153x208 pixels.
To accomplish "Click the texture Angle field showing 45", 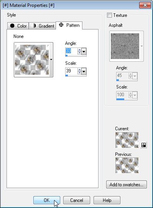I will coord(122,75).
